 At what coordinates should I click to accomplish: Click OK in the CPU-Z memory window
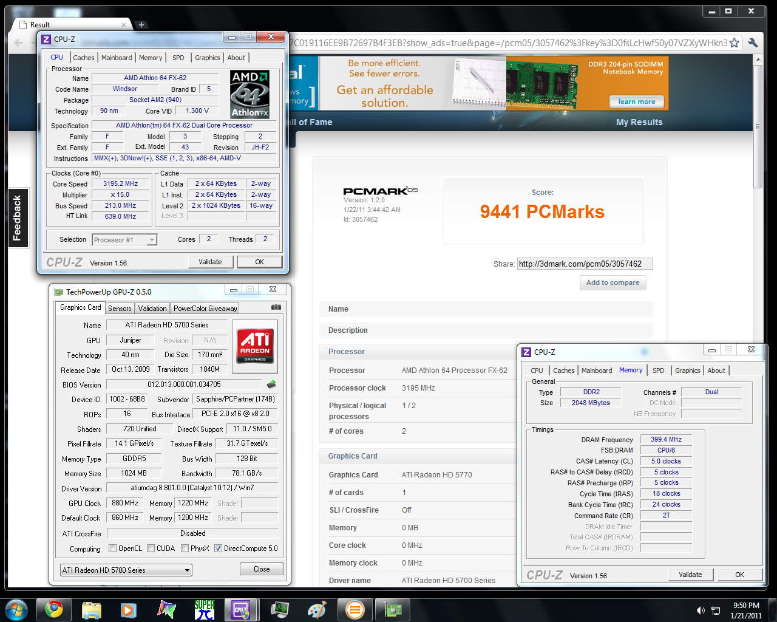coord(739,575)
